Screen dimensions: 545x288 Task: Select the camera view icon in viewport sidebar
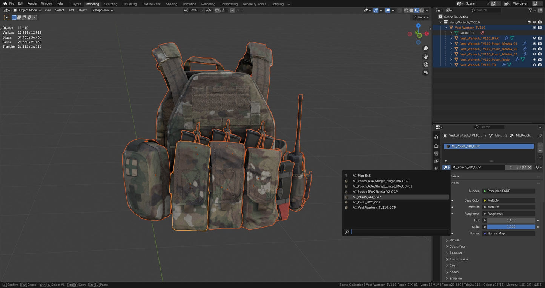(x=425, y=65)
